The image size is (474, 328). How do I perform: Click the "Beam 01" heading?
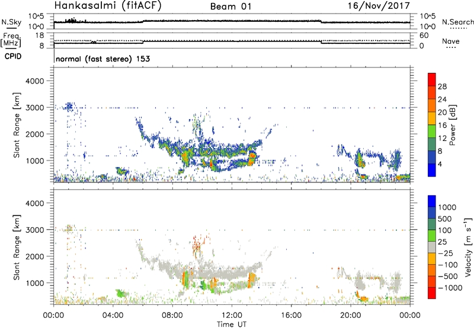pyautogui.click(x=230, y=7)
